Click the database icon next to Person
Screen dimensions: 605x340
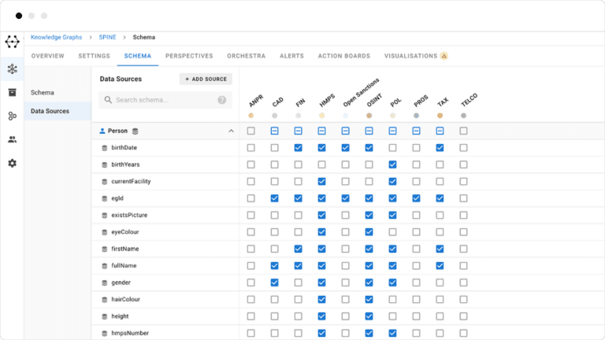[135, 131]
